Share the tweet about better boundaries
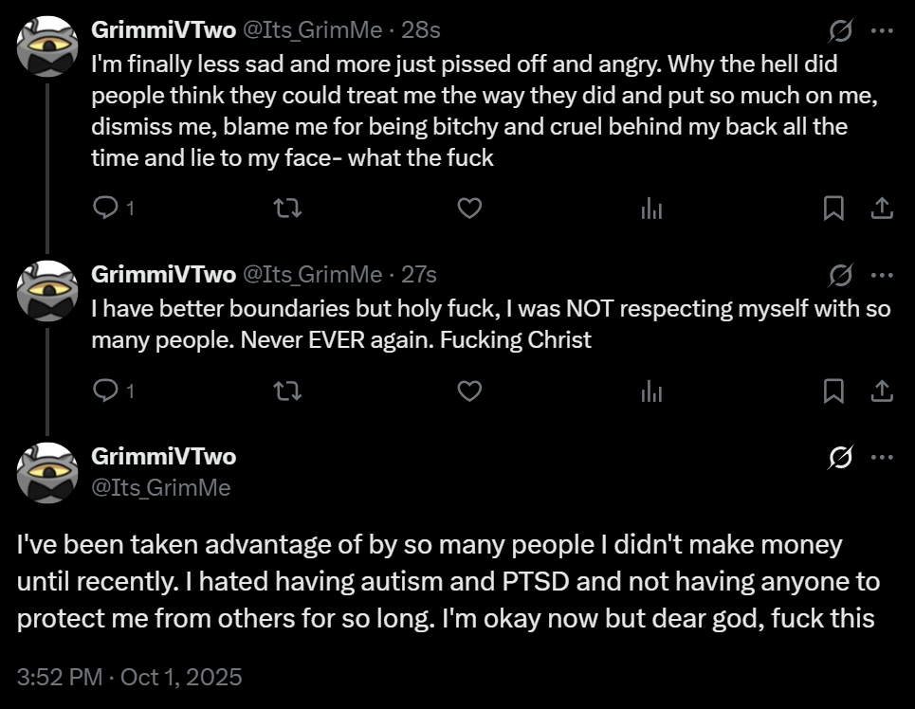 881,390
